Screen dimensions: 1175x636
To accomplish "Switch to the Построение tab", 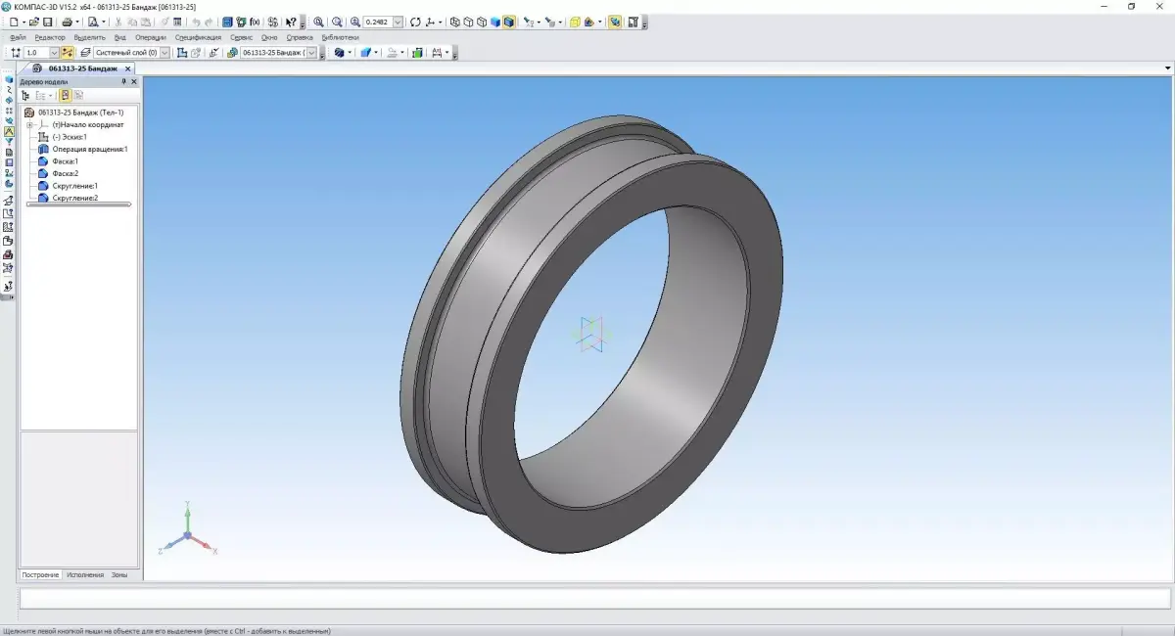I will 41,574.
